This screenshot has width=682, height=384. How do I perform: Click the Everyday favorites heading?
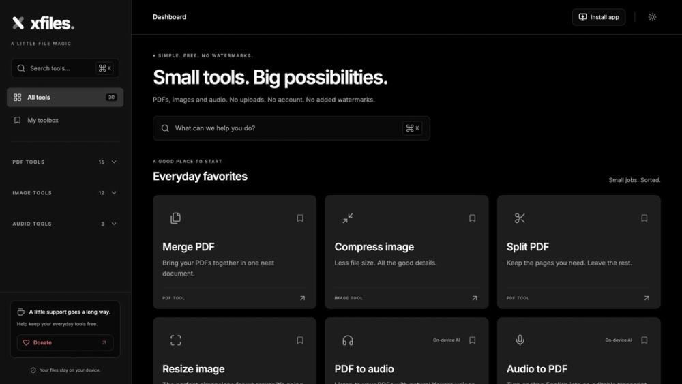[x=200, y=176]
